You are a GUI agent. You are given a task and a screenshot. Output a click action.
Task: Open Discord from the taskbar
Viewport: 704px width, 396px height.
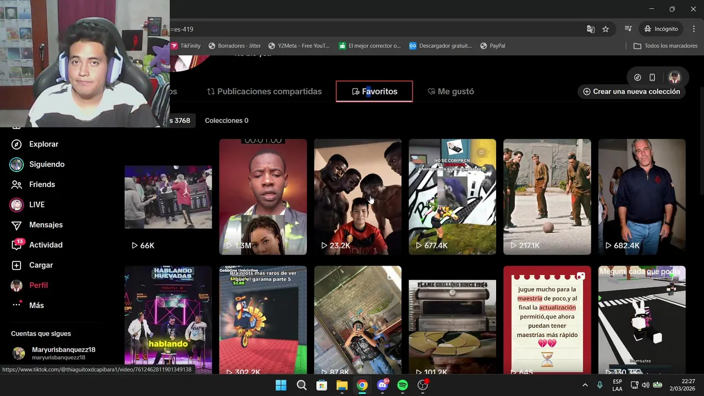[382, 385]
